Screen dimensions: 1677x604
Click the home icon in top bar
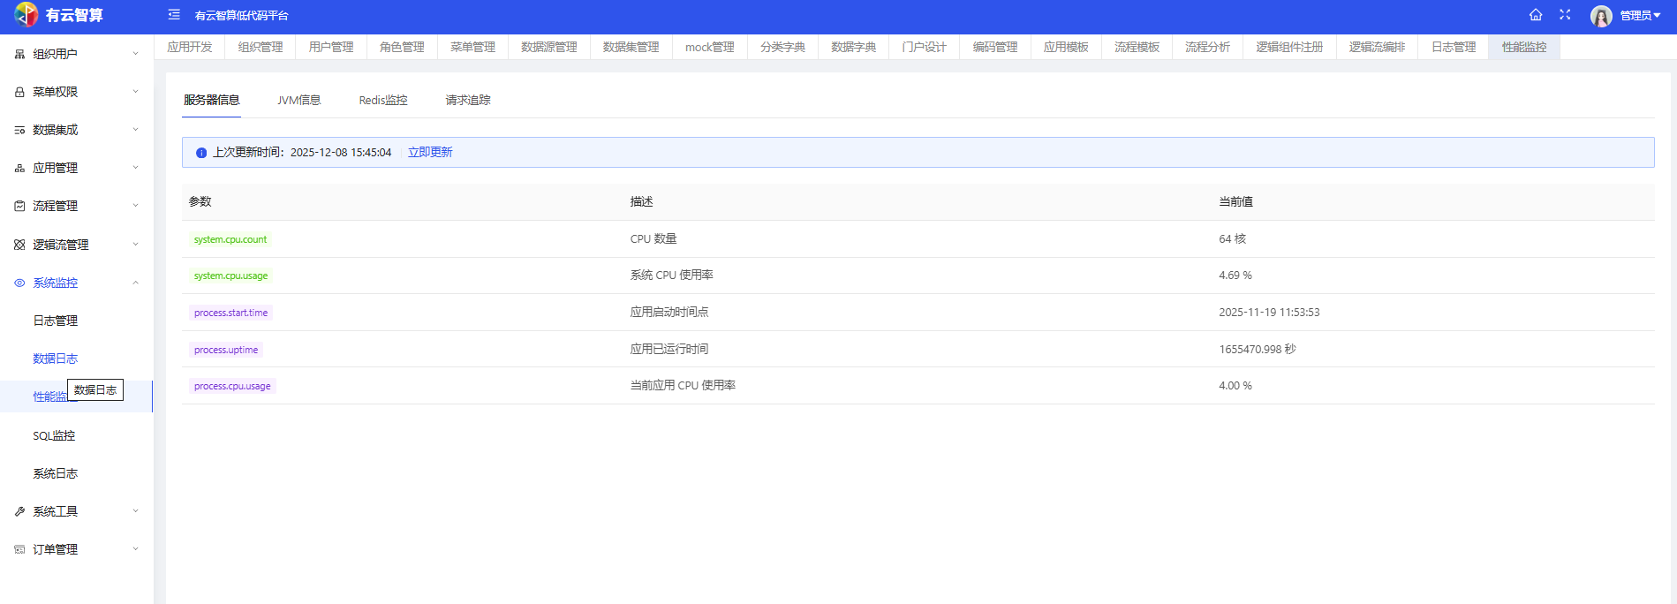coord(1536,15)
